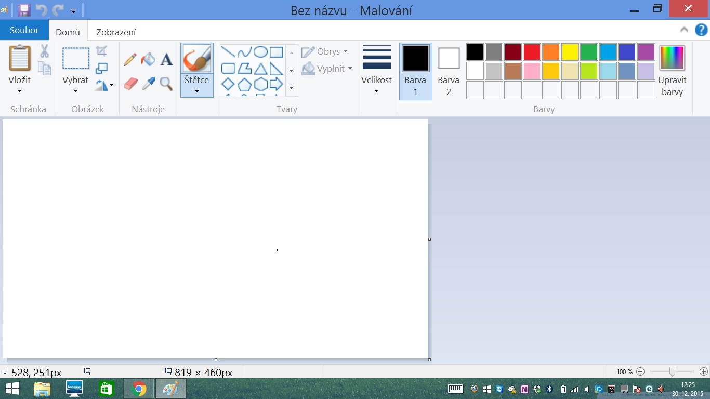The height and width of the screenshot is (399, 710).
Task: Click inside the white drawing canvas
Action: [x=215, y=239]
